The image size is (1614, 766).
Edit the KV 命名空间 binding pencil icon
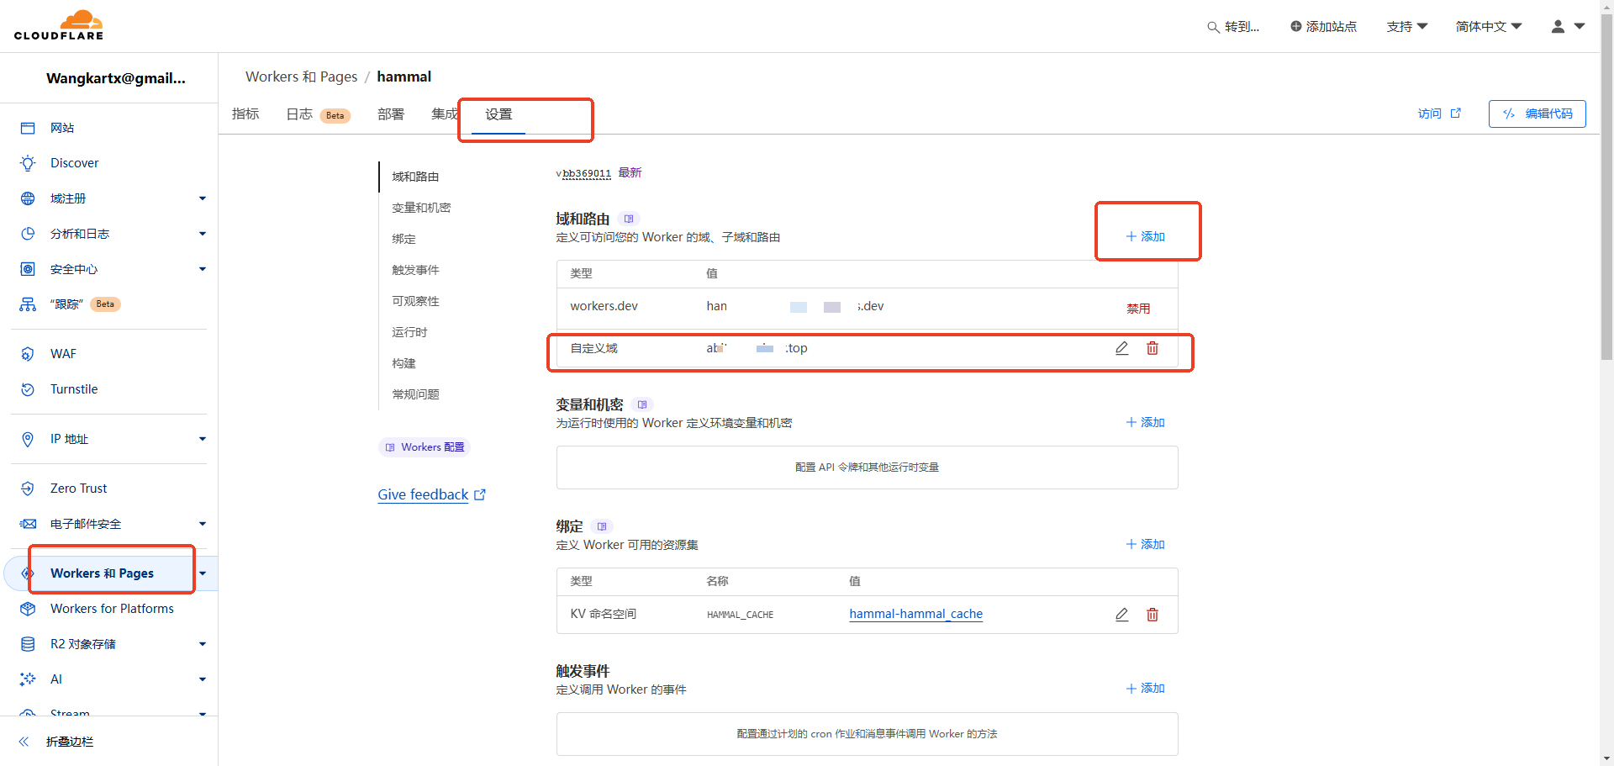[1121, 615]
